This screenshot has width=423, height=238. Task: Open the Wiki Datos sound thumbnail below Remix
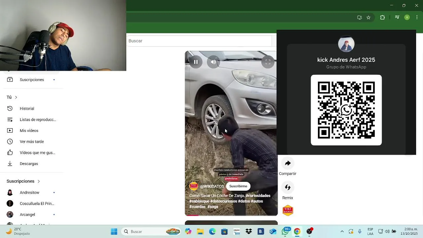(x=288, y=211)
